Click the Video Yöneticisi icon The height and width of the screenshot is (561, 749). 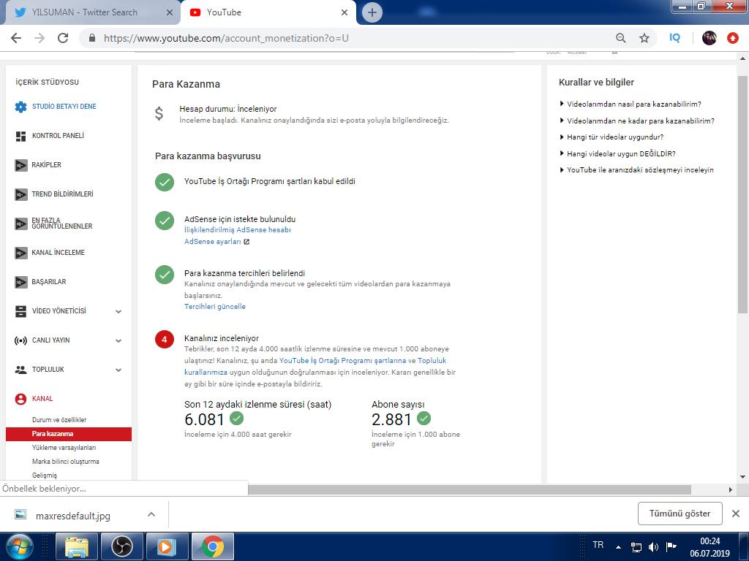20,311
